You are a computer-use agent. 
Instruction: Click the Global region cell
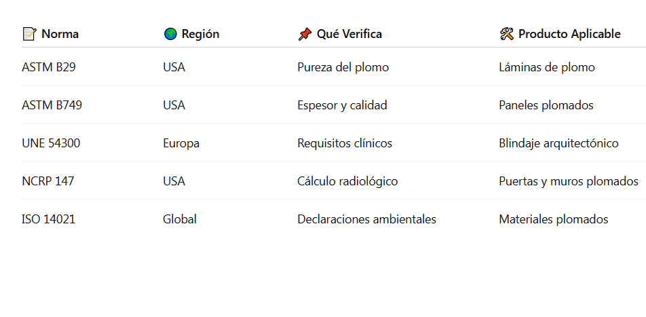point(180,219)
